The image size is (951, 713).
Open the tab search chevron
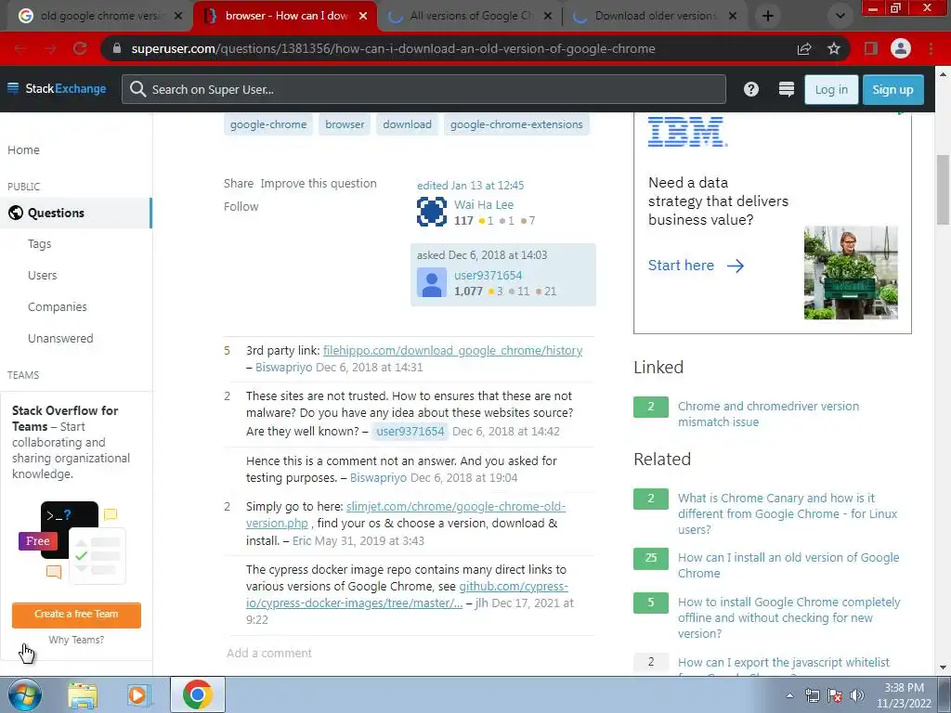pyautogui.click(x=840, y=16)
